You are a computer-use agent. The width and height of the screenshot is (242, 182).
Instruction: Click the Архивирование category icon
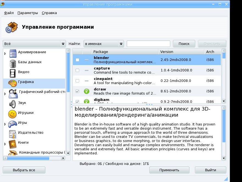click(x=13, y=53)
